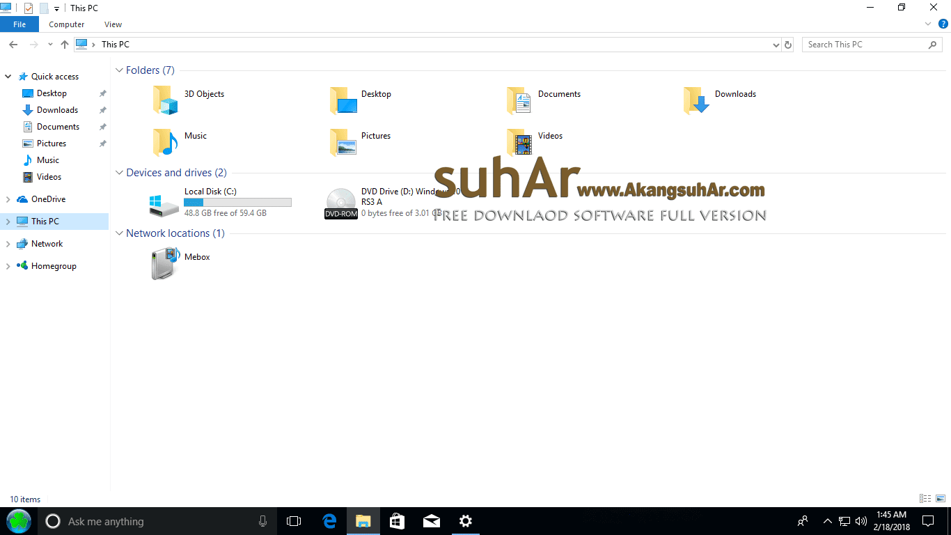Open the File ribbon tab

(19, 24)
